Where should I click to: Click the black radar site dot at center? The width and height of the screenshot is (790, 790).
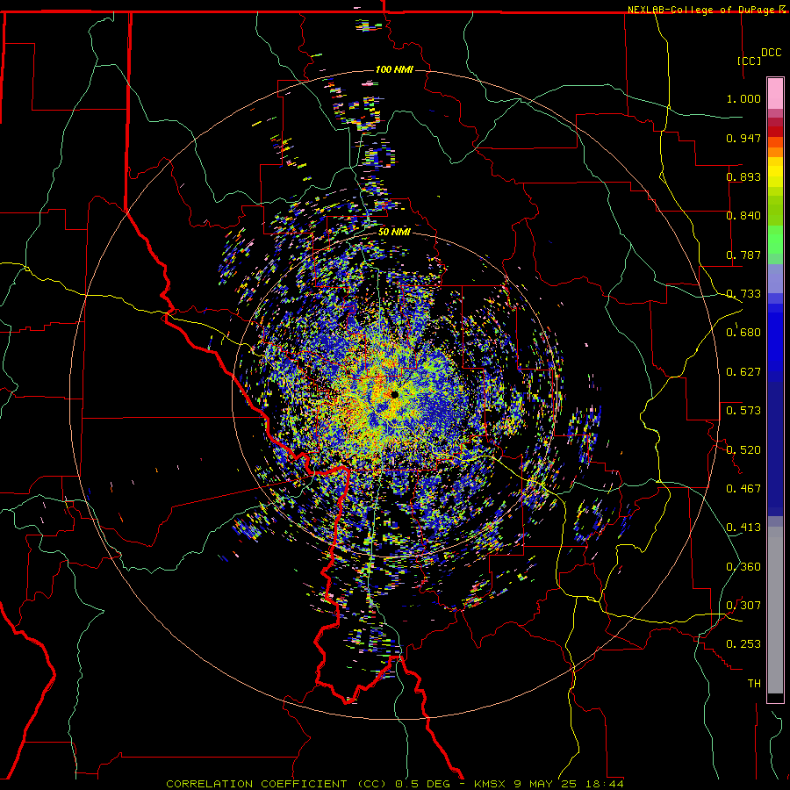click(x=394, y=394)
